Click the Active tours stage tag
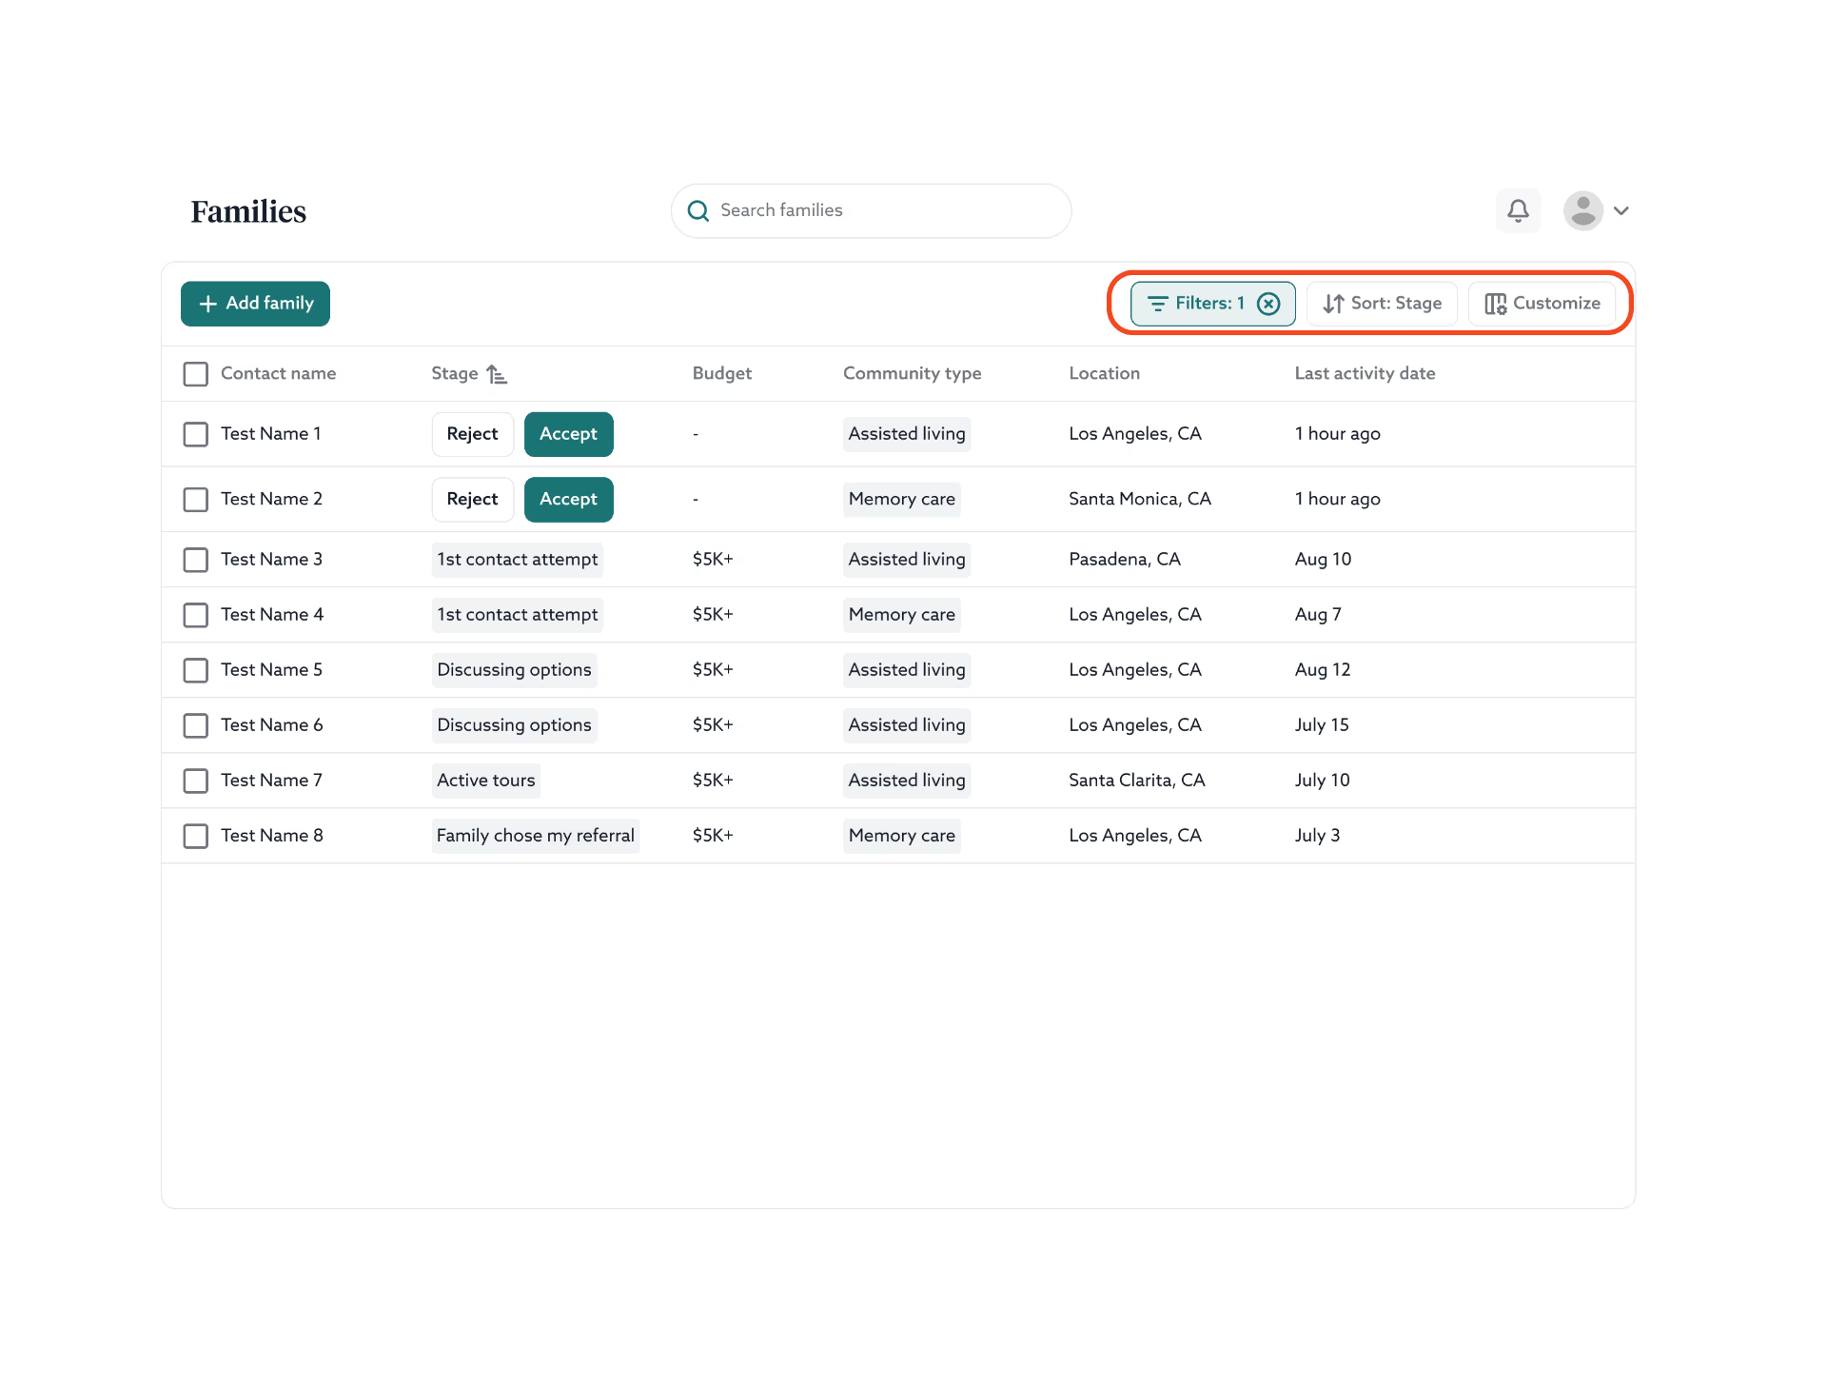Image resolution: width=1827 pixels, height=1385 pixels. (486, 781)
